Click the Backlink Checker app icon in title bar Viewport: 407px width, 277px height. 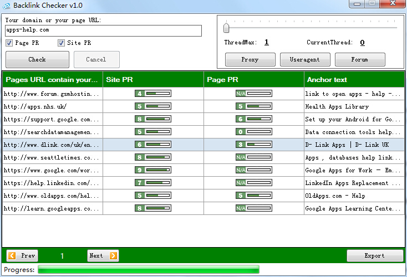7,6
